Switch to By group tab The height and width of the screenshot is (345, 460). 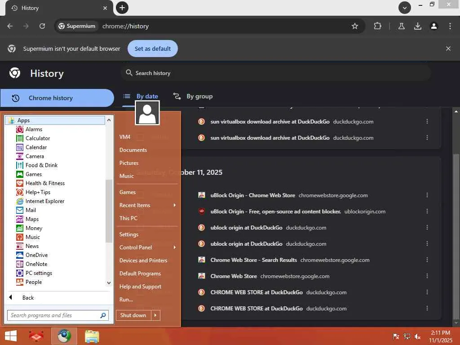click(x=193, y=96)
